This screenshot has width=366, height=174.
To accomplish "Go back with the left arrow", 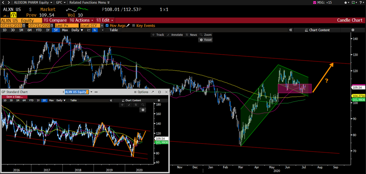I will coord(2,2).
